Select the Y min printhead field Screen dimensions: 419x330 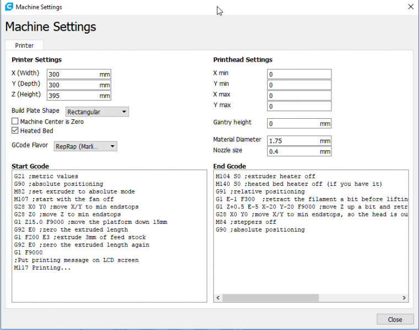click(298, 85)
